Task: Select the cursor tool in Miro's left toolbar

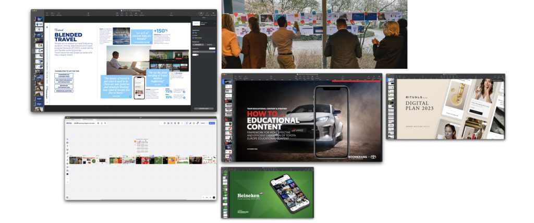Action: (x=68, y=139)
